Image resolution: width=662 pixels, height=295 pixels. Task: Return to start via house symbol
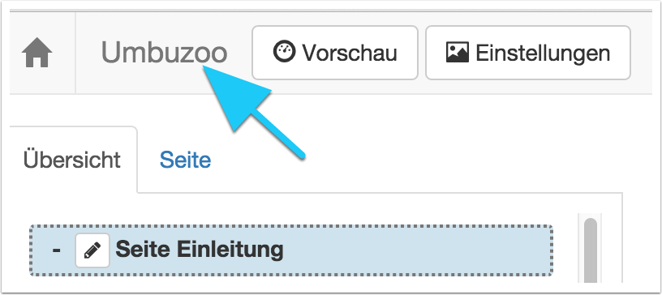click(37, 53)
